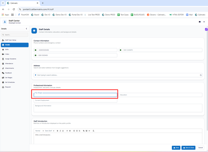Click the Current Employment field
This screenshot has width=208, height=152.
75,100
